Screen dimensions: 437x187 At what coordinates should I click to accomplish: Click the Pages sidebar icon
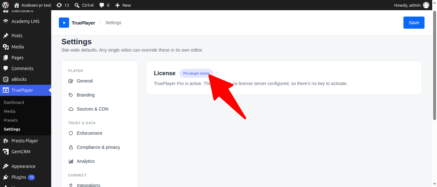pyautogui.click(x=5, y=58)
